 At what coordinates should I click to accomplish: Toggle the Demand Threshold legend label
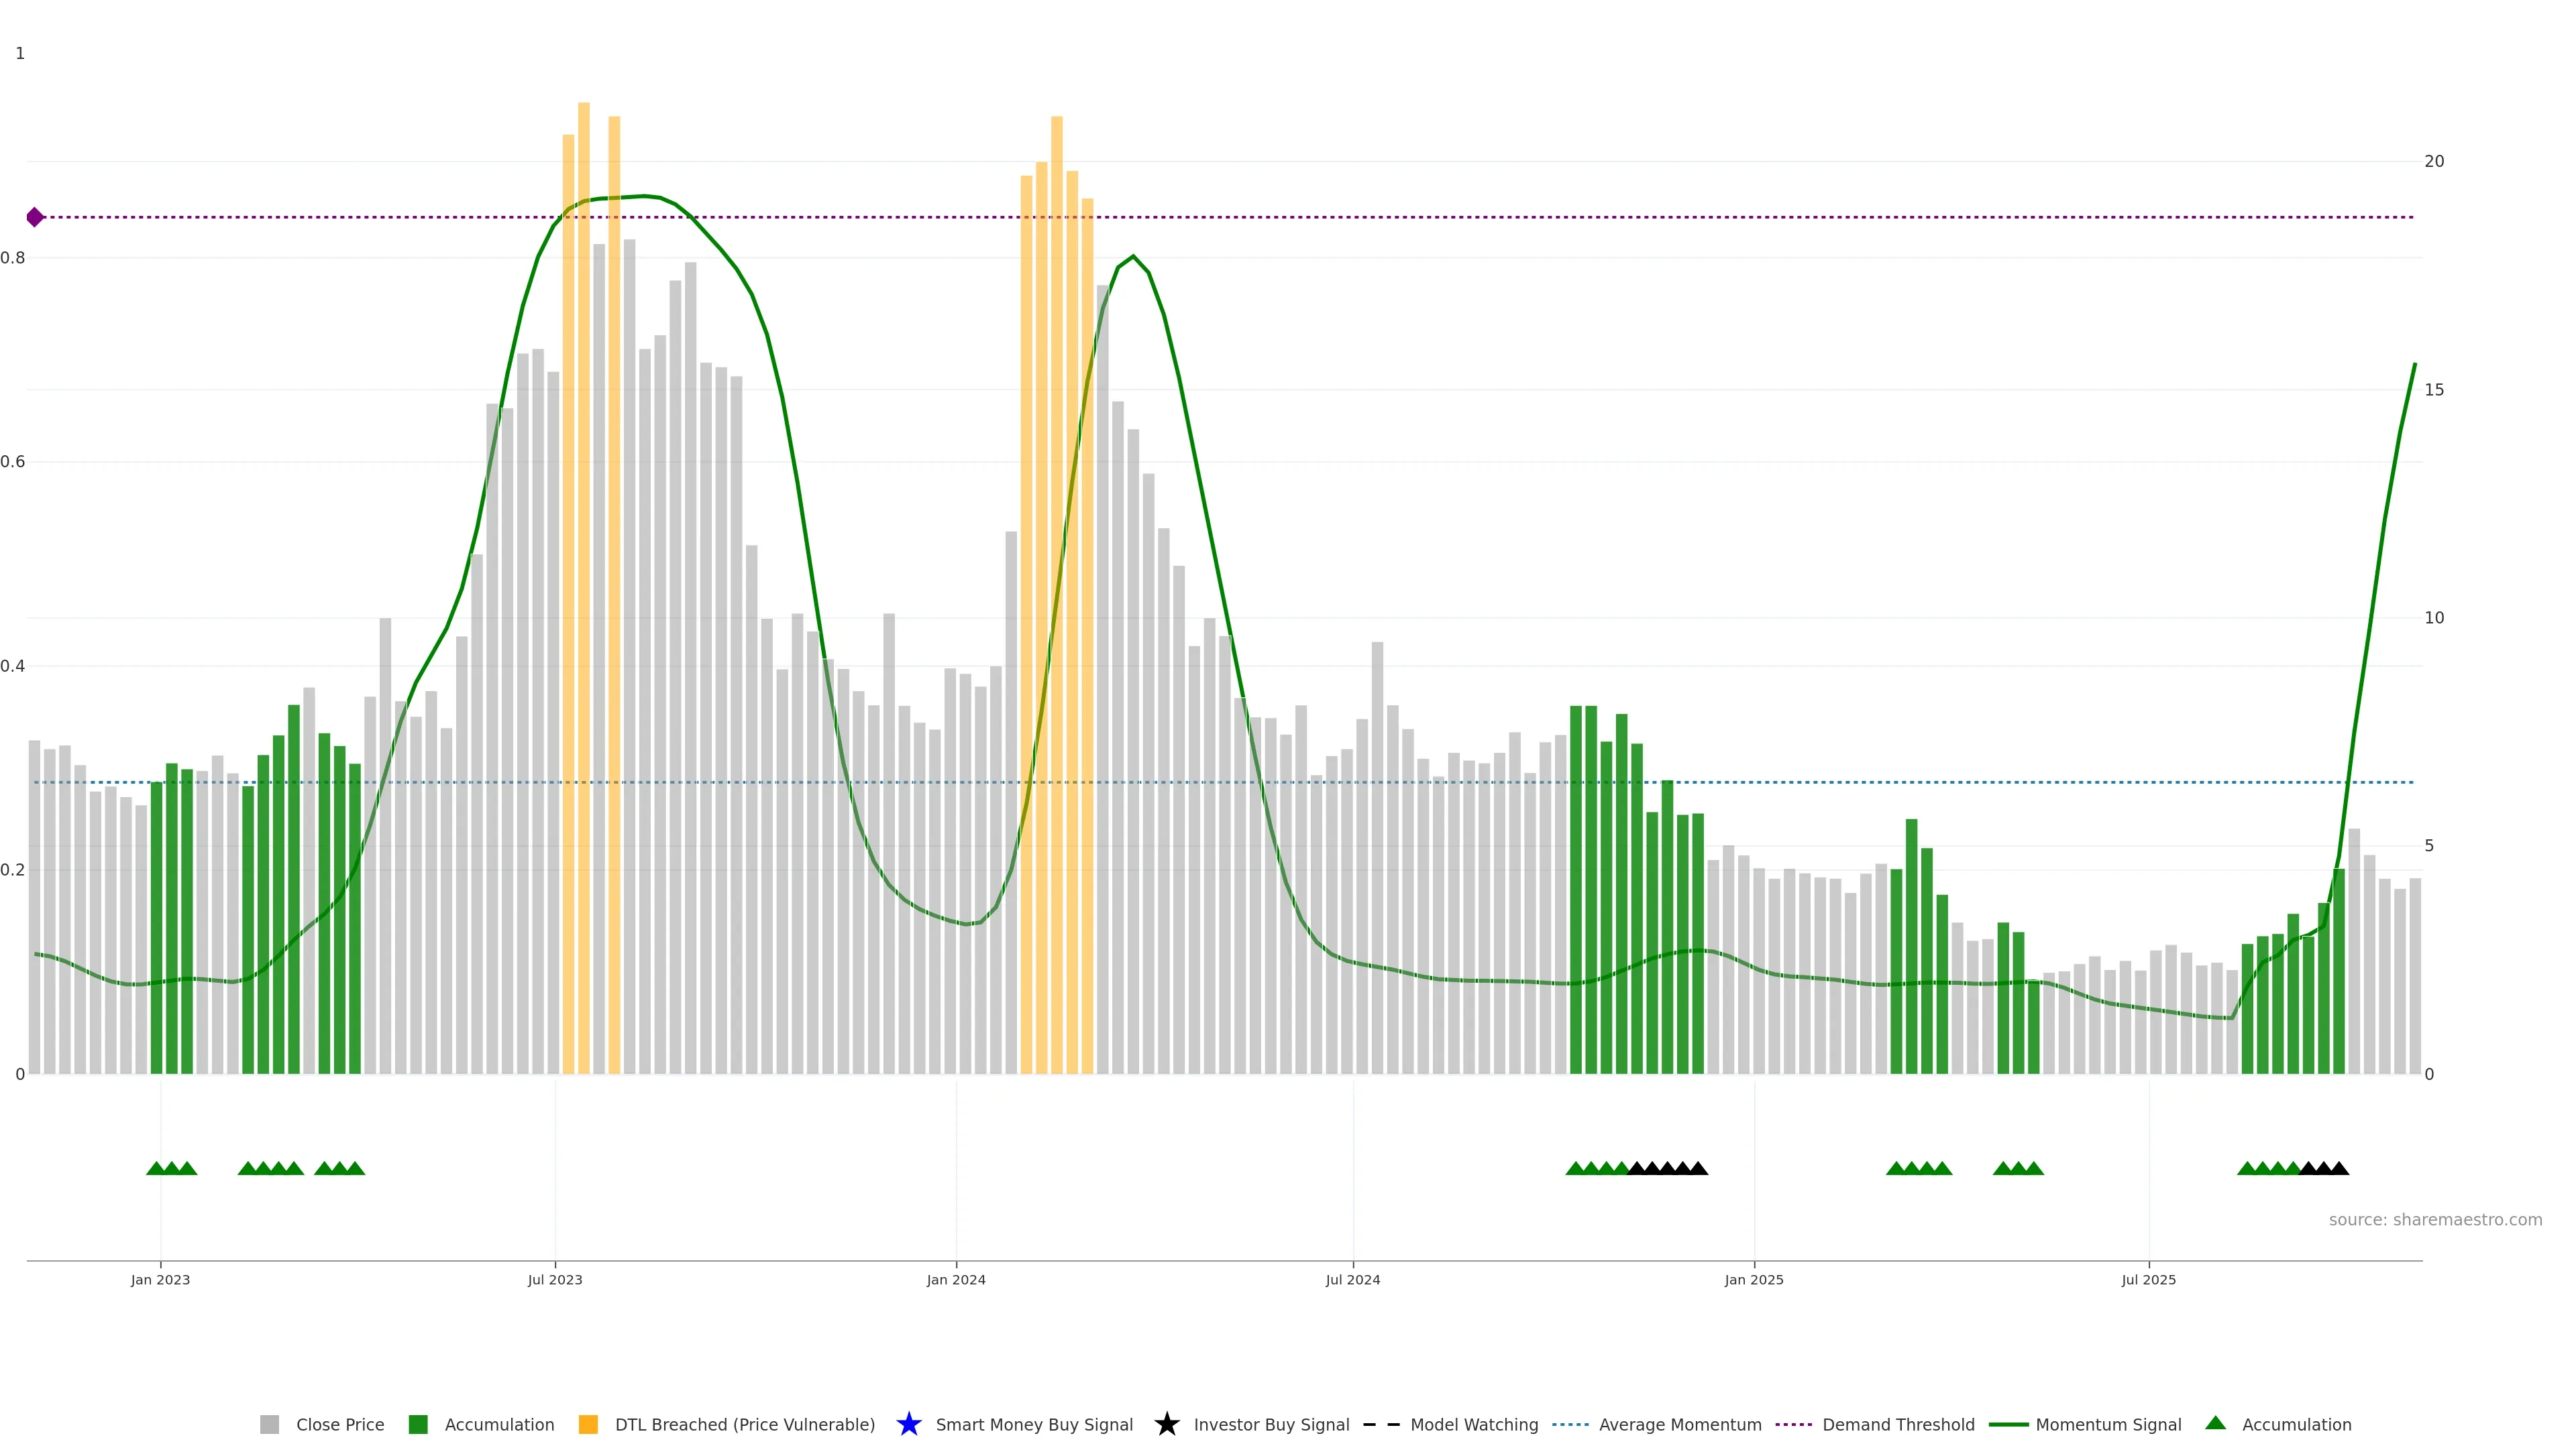click(x=1898, y=1424)
